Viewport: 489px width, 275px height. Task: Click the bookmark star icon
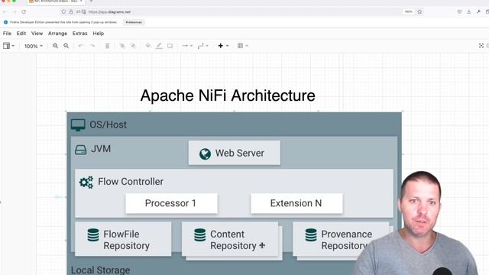(x=419, y=12)
